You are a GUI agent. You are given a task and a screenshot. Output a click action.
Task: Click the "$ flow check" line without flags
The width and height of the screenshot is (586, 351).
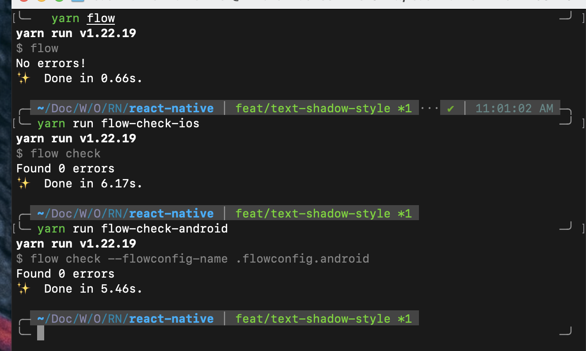[58, 153]
